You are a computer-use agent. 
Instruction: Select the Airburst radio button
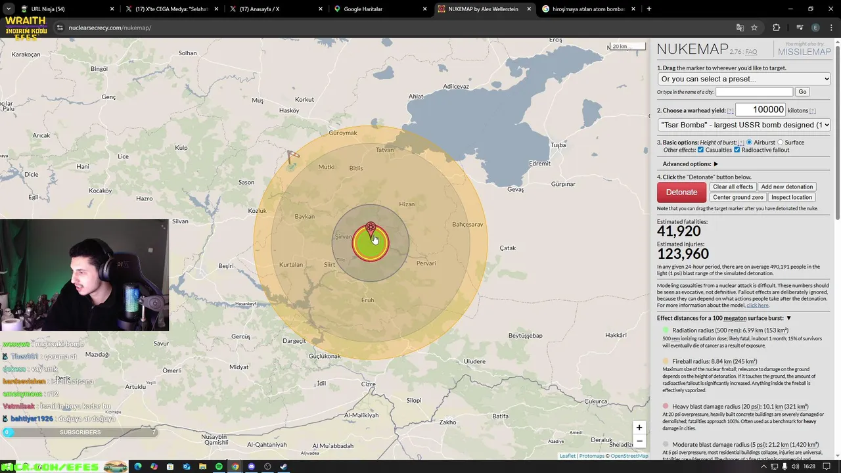coord(749,143)
